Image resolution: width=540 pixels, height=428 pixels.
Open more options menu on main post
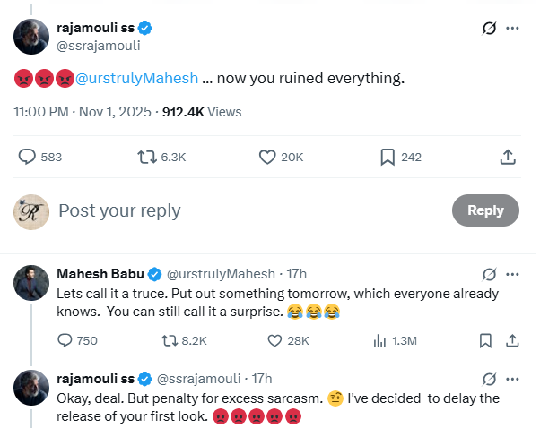click(513, 28)
